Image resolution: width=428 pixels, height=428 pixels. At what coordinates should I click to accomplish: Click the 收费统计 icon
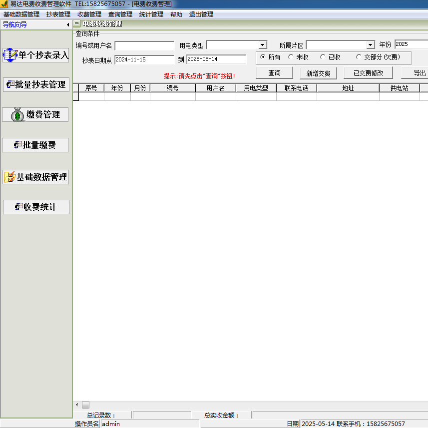[x=19, y=207]
